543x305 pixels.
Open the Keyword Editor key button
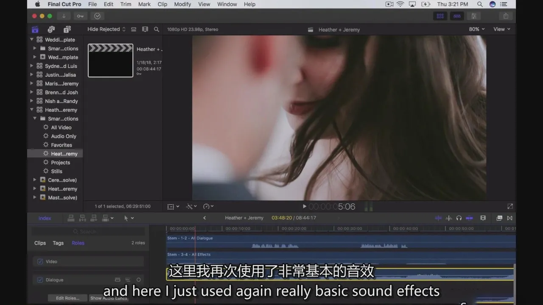80,16
